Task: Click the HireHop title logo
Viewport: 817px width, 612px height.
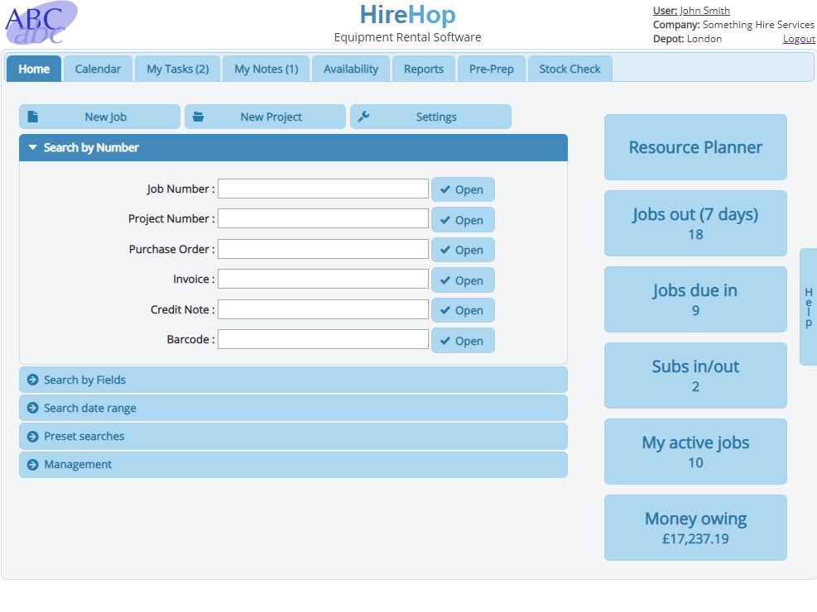Action: [x=407, y=15]
